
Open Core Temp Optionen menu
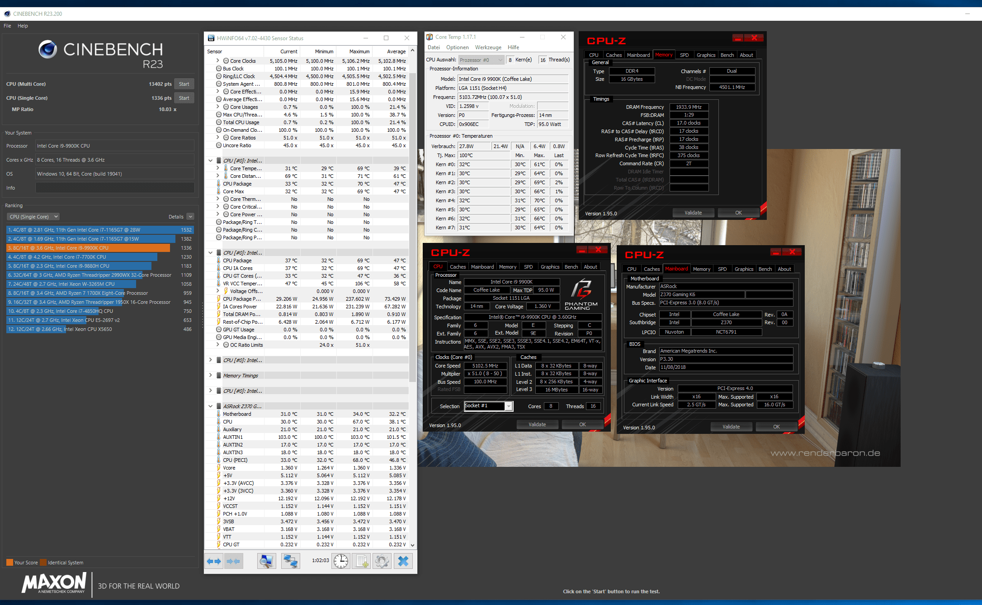click(458, 47)
